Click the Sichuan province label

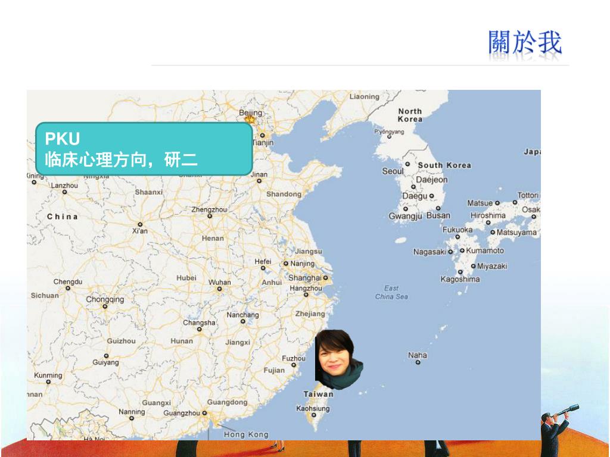pyautogui.click(x=45, y=295)
